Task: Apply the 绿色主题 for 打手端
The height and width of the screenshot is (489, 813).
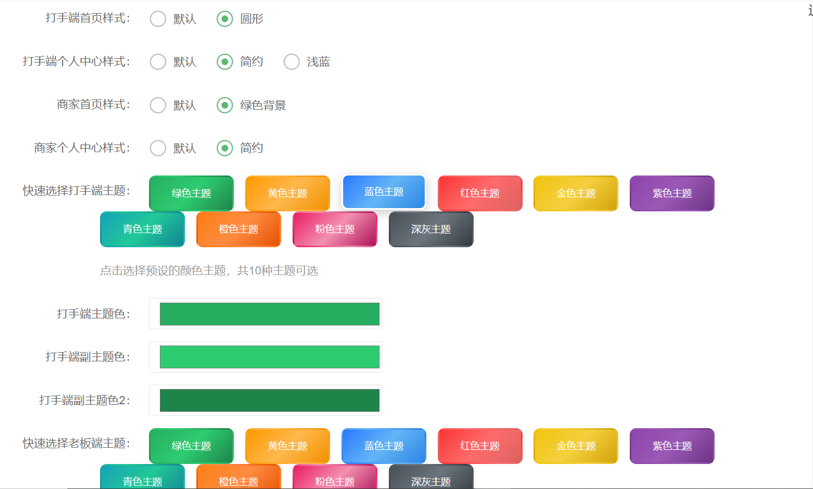Action: (191, 193)
